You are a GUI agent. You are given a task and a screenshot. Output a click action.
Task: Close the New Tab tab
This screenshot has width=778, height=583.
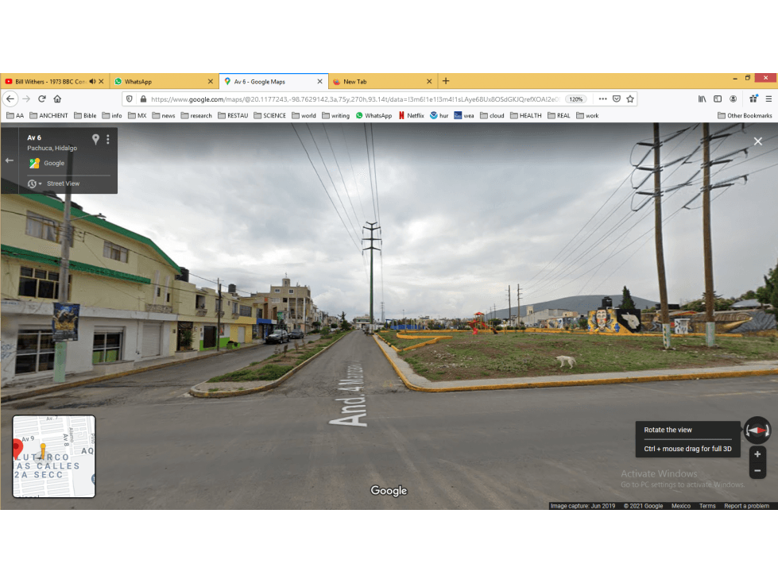[429, 81]
